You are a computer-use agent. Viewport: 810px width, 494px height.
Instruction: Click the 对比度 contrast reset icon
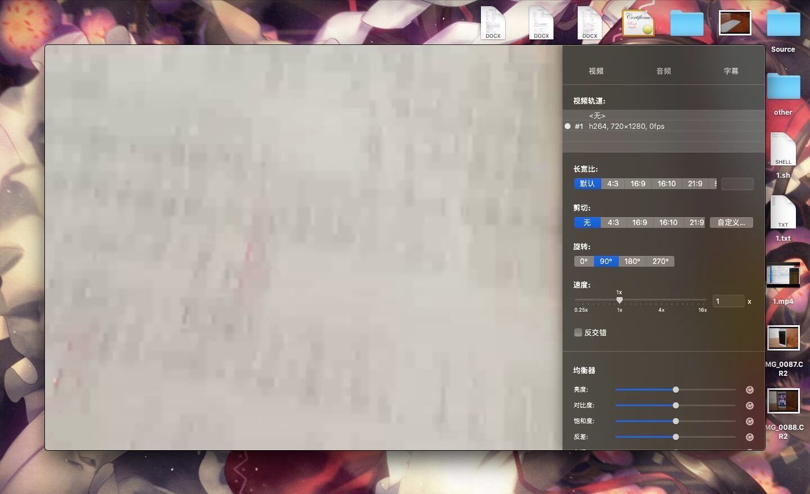point(749,406)
